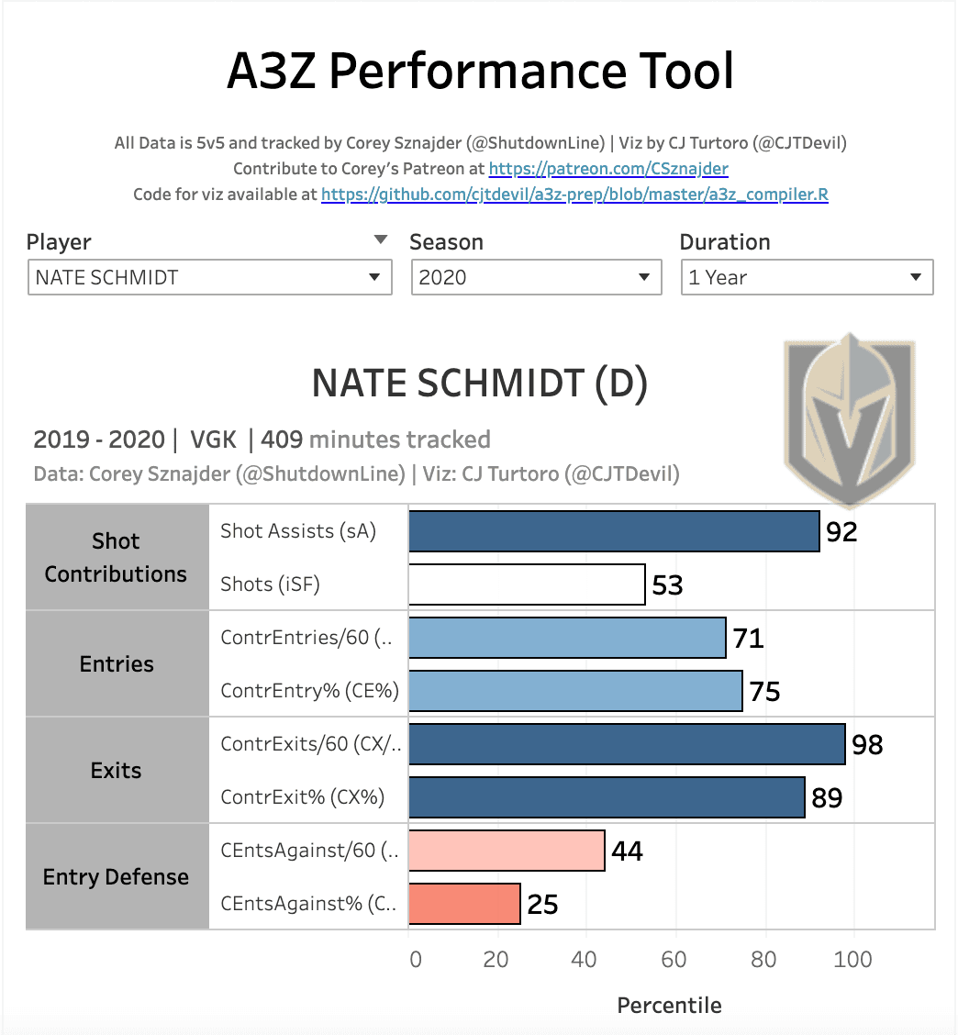Viewport: 958px width, 1035px height.
Task: Select the CEntsAgainst% bar showing 25
Action: tap(464, 904)
